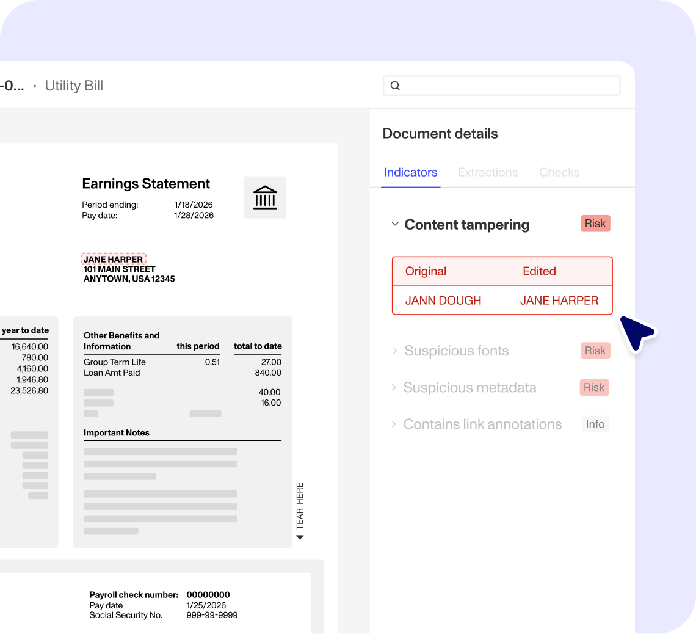
Task: Click the Risk badge beside Content tampering
Action: 595,223
